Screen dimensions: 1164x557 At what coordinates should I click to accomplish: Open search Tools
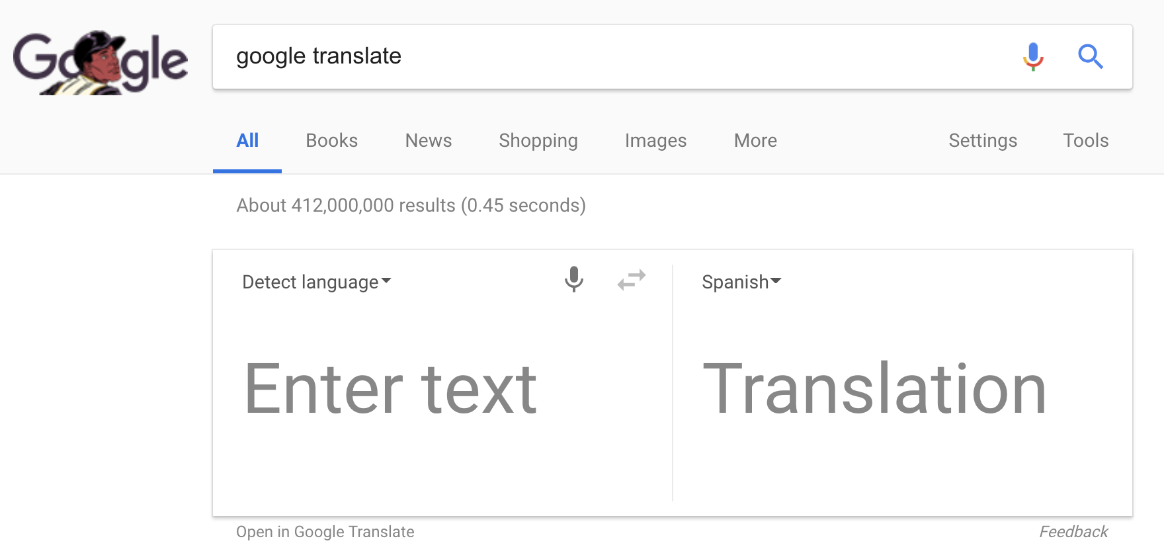tap(1085, 141)
